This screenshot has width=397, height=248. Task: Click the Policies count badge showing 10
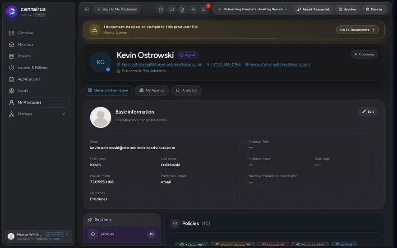click(x=151, y=234)
